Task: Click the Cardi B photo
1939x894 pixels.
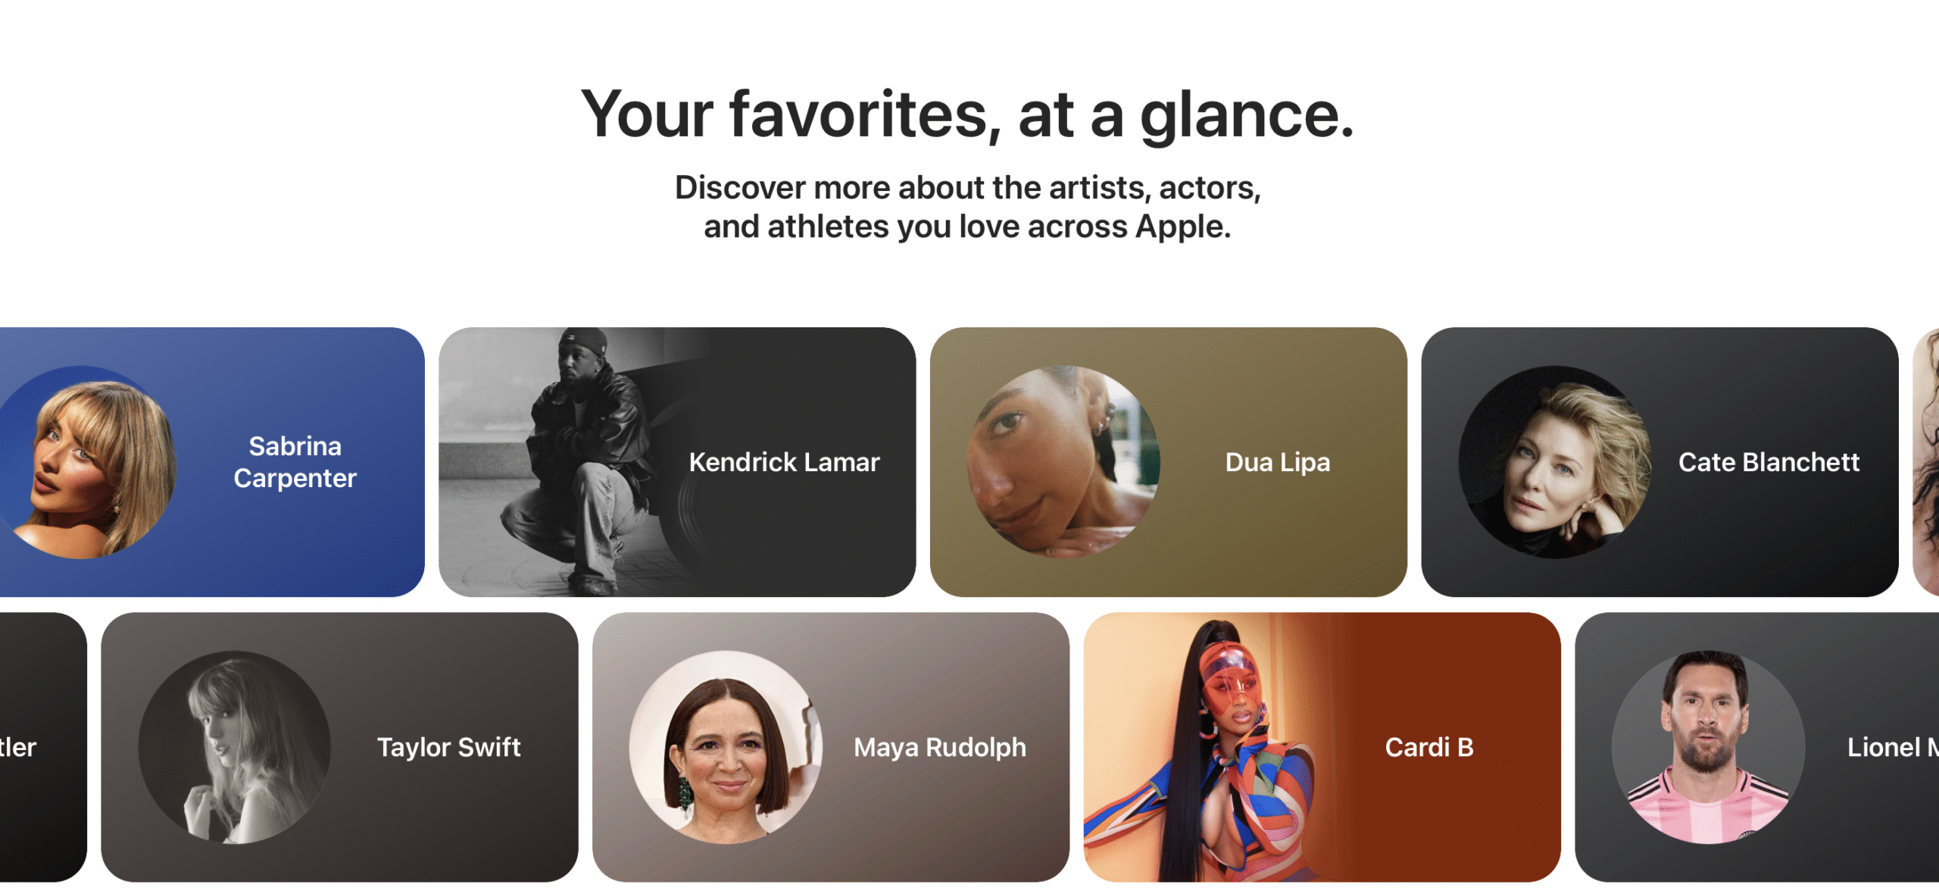Action: coord(1212,747)
